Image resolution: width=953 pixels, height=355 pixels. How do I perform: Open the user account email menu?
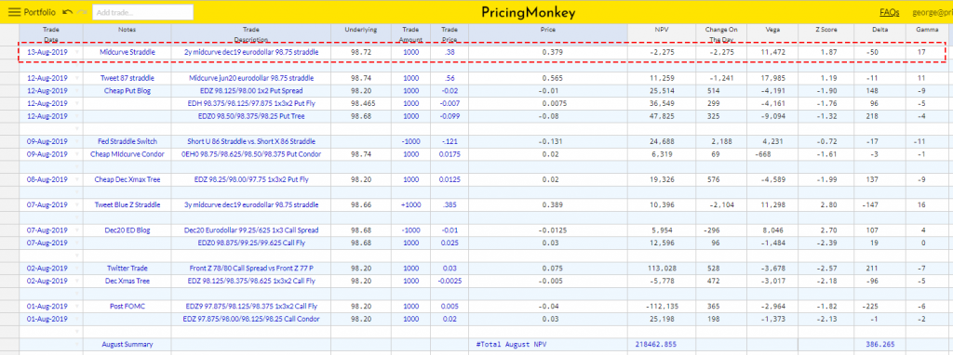tap(933, 12)
